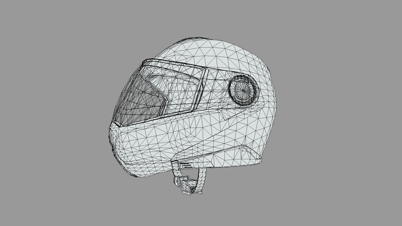
Task: Select the circular visor pivot hinge
Action: (243, 90)
